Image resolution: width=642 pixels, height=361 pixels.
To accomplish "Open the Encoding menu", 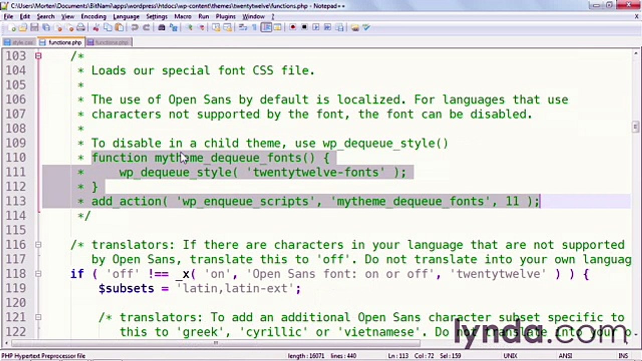I will pos(93,17).
